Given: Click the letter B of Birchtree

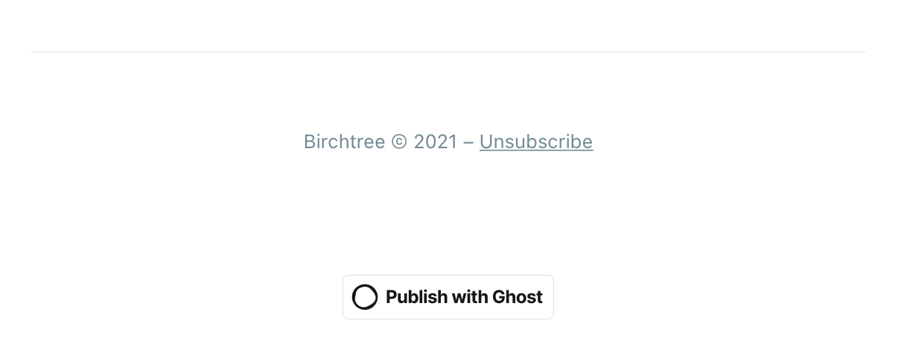Looking at the screenshot, I should (x=310, y=141).
